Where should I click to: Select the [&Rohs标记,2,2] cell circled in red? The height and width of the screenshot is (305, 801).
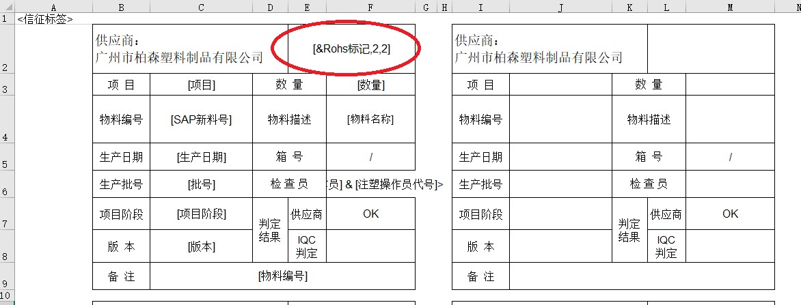pos(351,49)
